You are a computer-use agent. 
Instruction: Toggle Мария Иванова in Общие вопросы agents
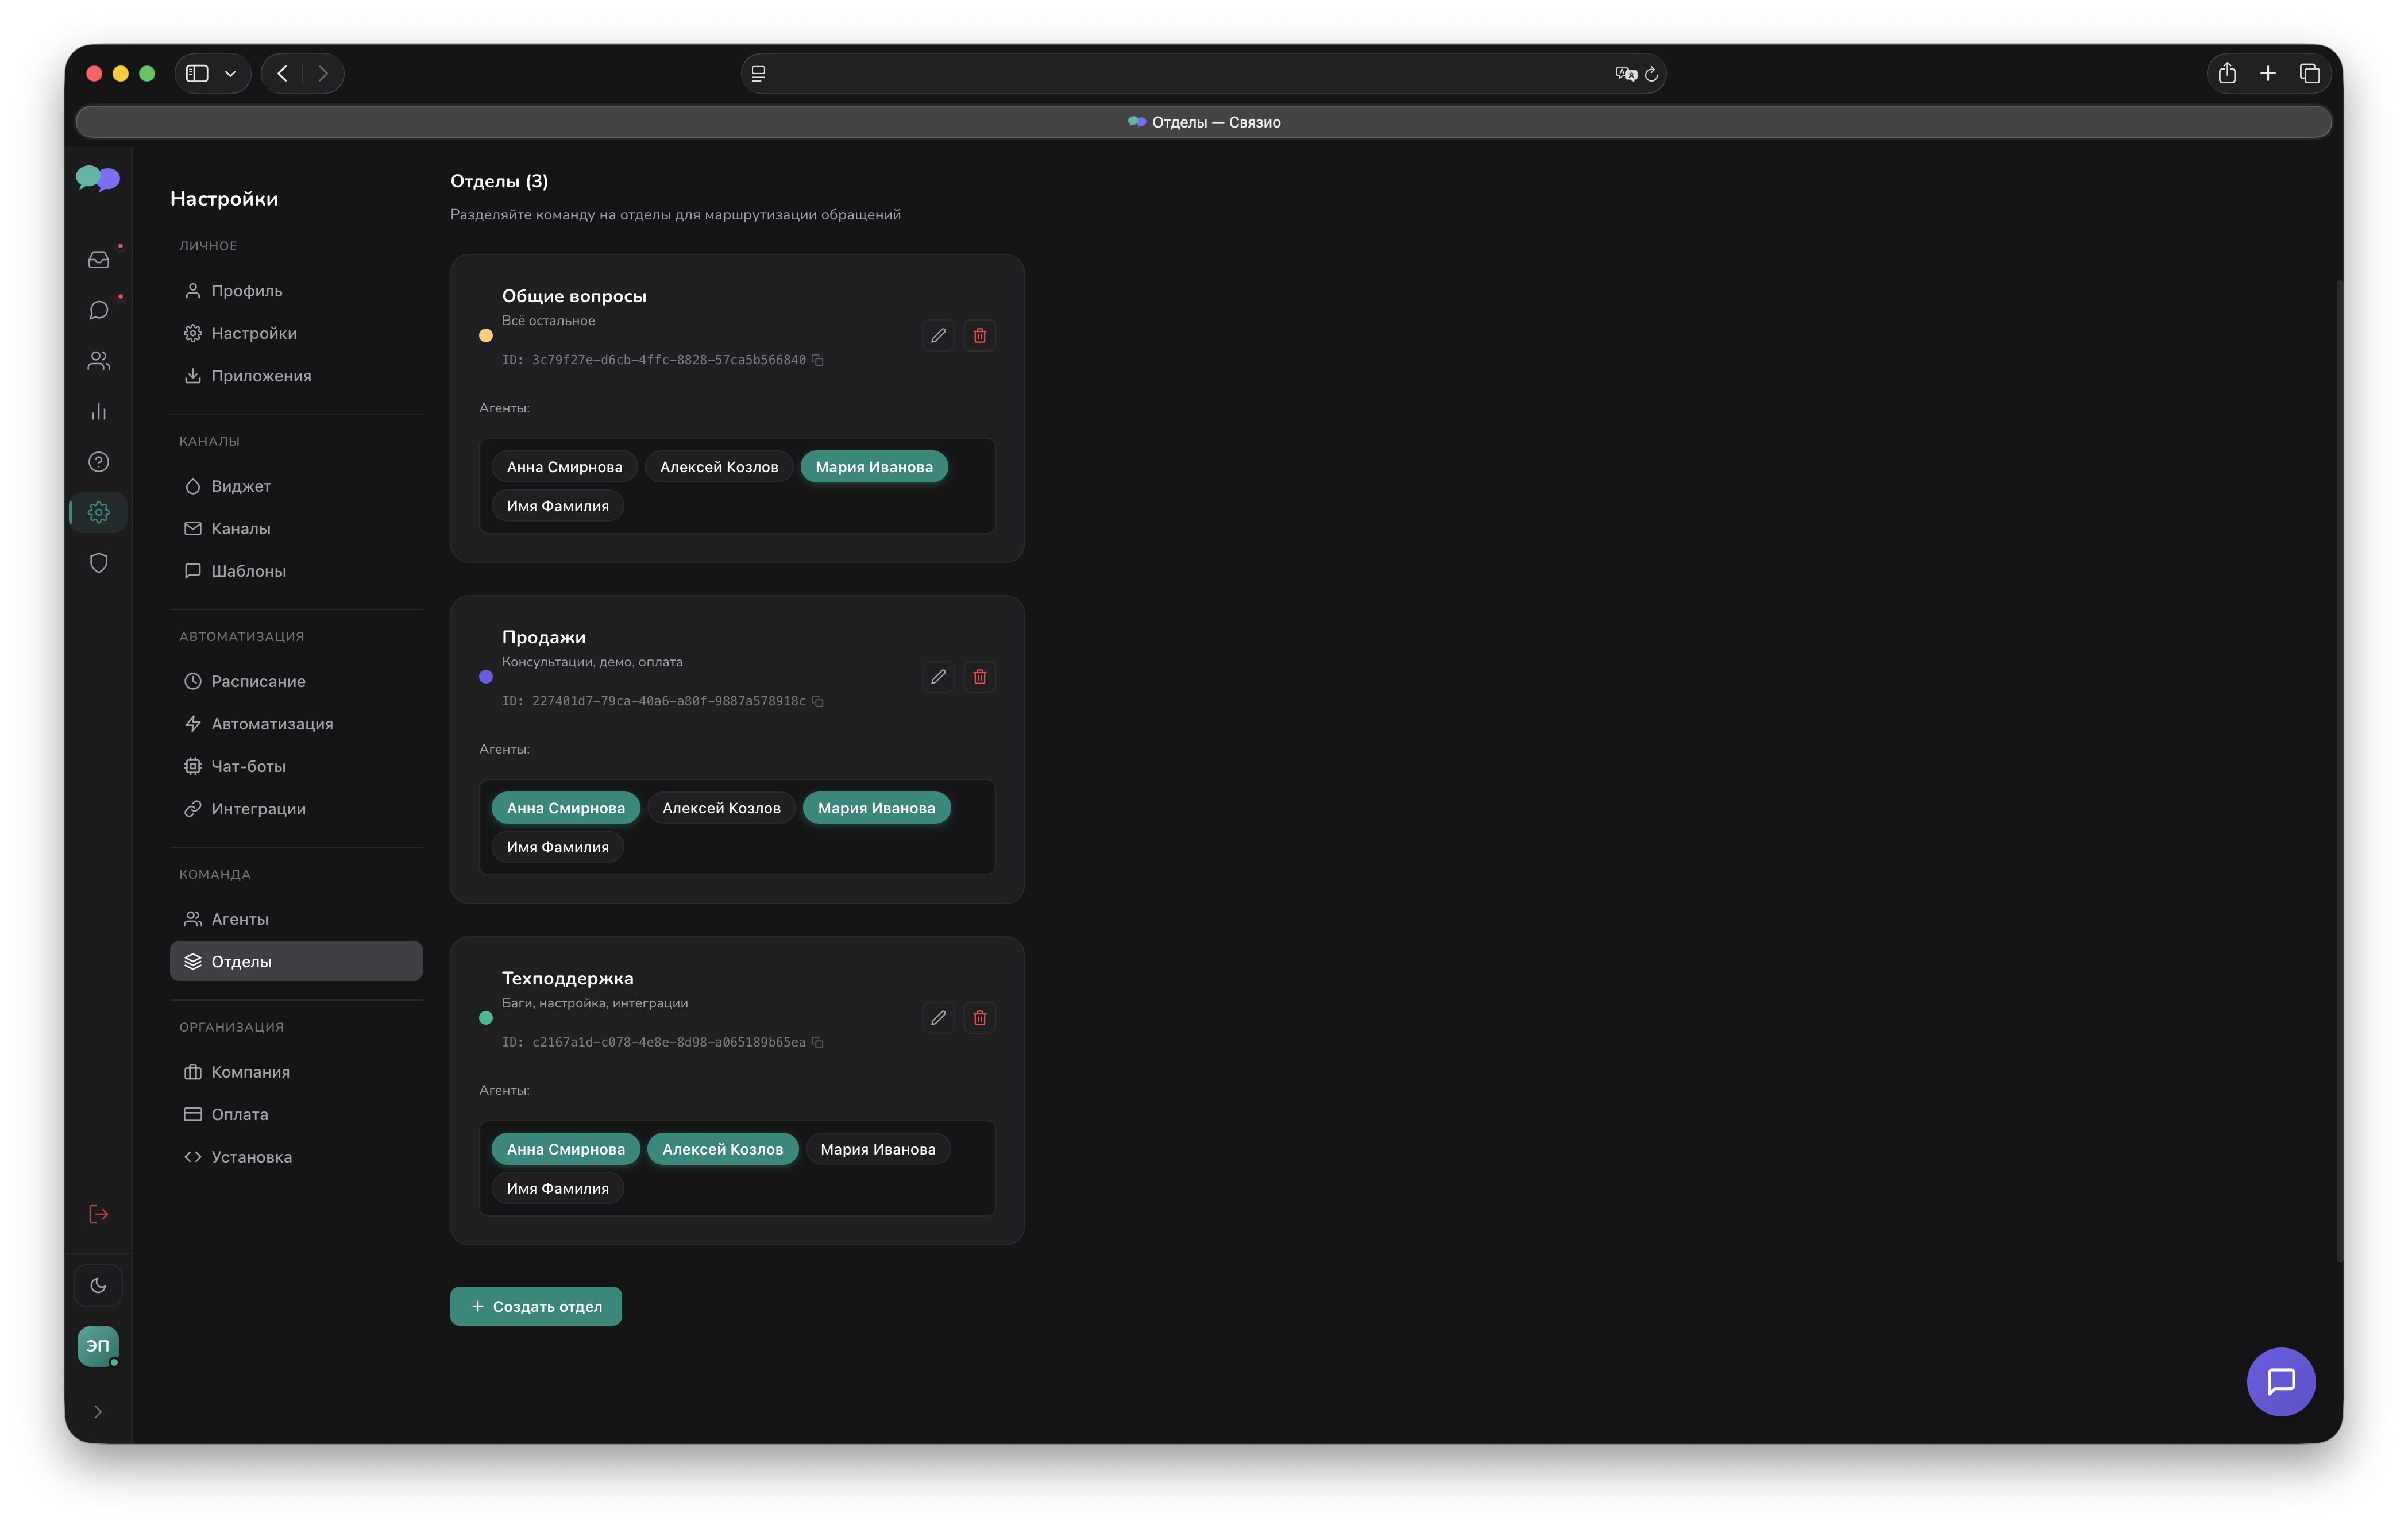(873, 467)
